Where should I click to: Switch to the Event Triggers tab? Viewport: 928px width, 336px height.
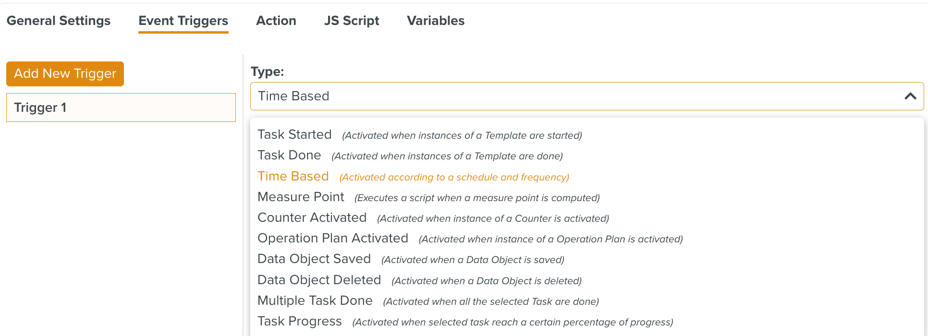point(183,21)
